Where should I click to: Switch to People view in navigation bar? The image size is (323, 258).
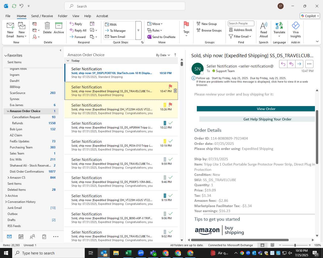(33, 237)
